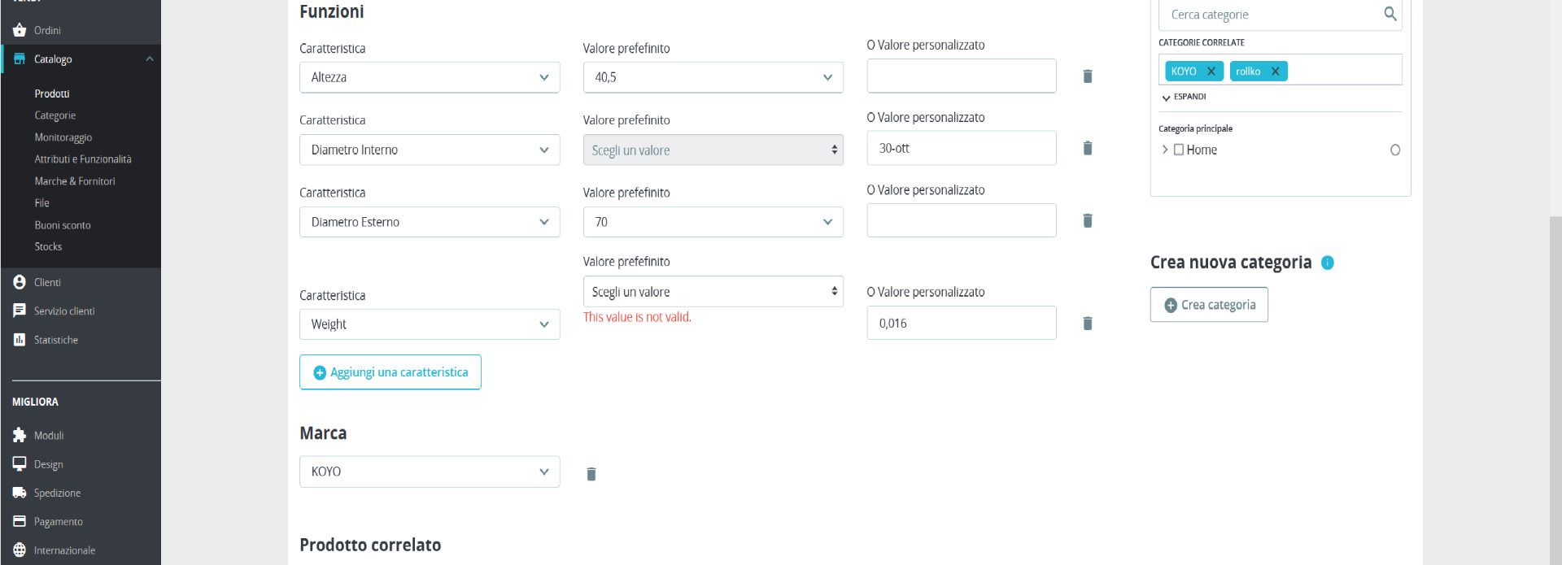Screen dimensions: 1562x565
Task: Check the Home category checkbox
Action: [x=1179, y=150]
